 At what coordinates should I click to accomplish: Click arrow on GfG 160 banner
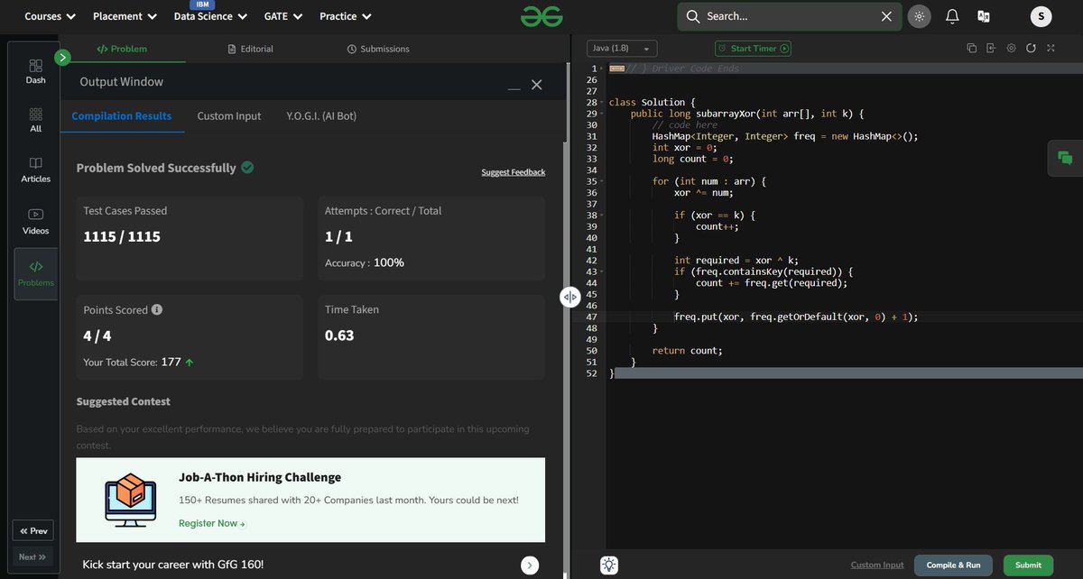click(530, 565)
